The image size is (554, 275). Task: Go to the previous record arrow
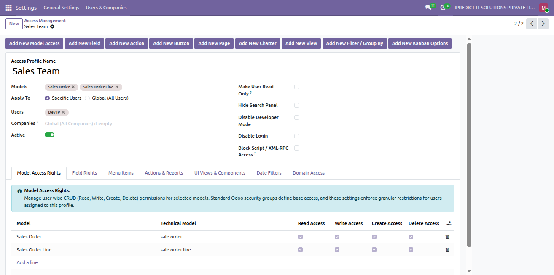point(532,24)
